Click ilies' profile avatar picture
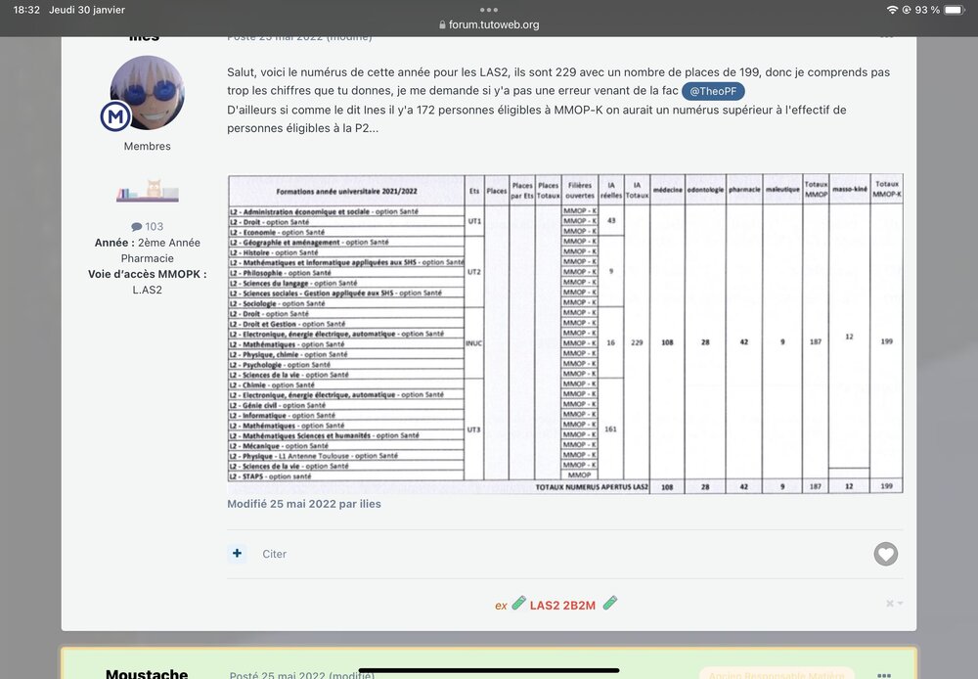The height and width of the screenshot is (679, 978). click(x=148, y=93)
